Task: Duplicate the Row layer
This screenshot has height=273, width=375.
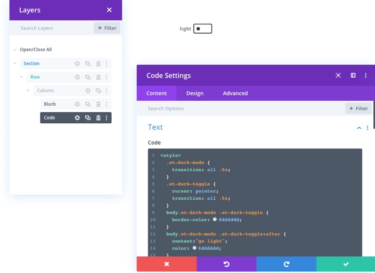Action: click(88, 77)
